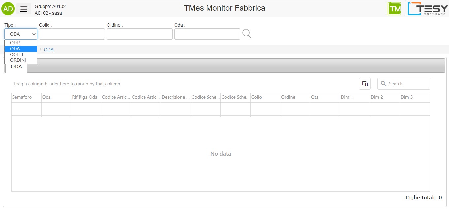The height and width of the screenshot is (217, 449).
Task: Focus the Collo input field
Action: [72, 34]
